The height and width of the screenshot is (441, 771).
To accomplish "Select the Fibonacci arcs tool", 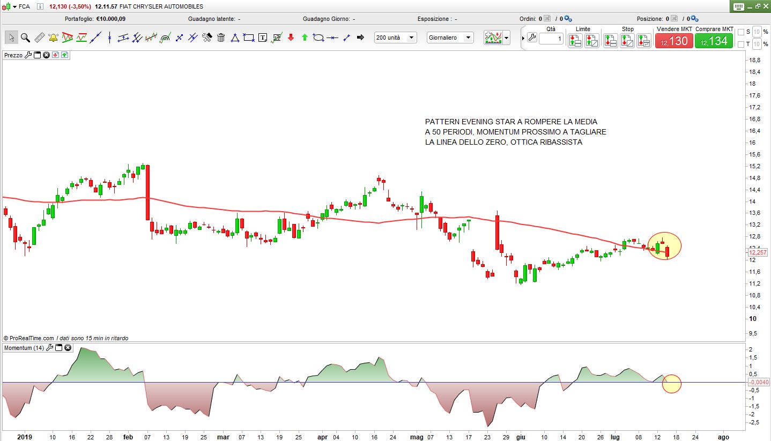I will [x=165, y=38].
